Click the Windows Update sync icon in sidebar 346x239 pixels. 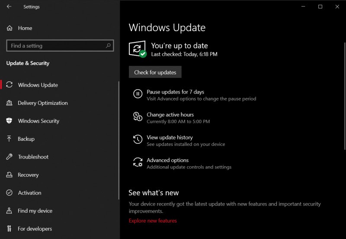[x=9, y=84]
